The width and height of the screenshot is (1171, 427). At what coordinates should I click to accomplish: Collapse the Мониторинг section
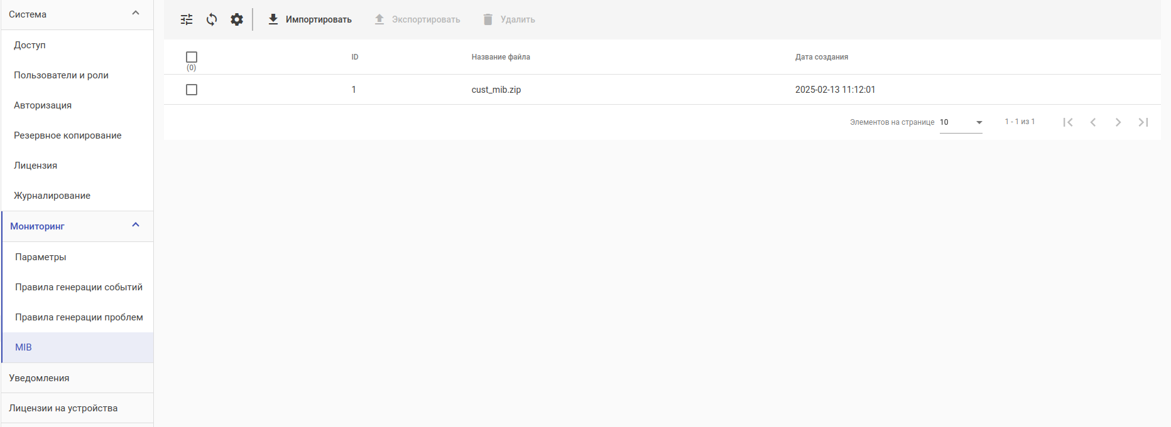click(x=136, y=225)
